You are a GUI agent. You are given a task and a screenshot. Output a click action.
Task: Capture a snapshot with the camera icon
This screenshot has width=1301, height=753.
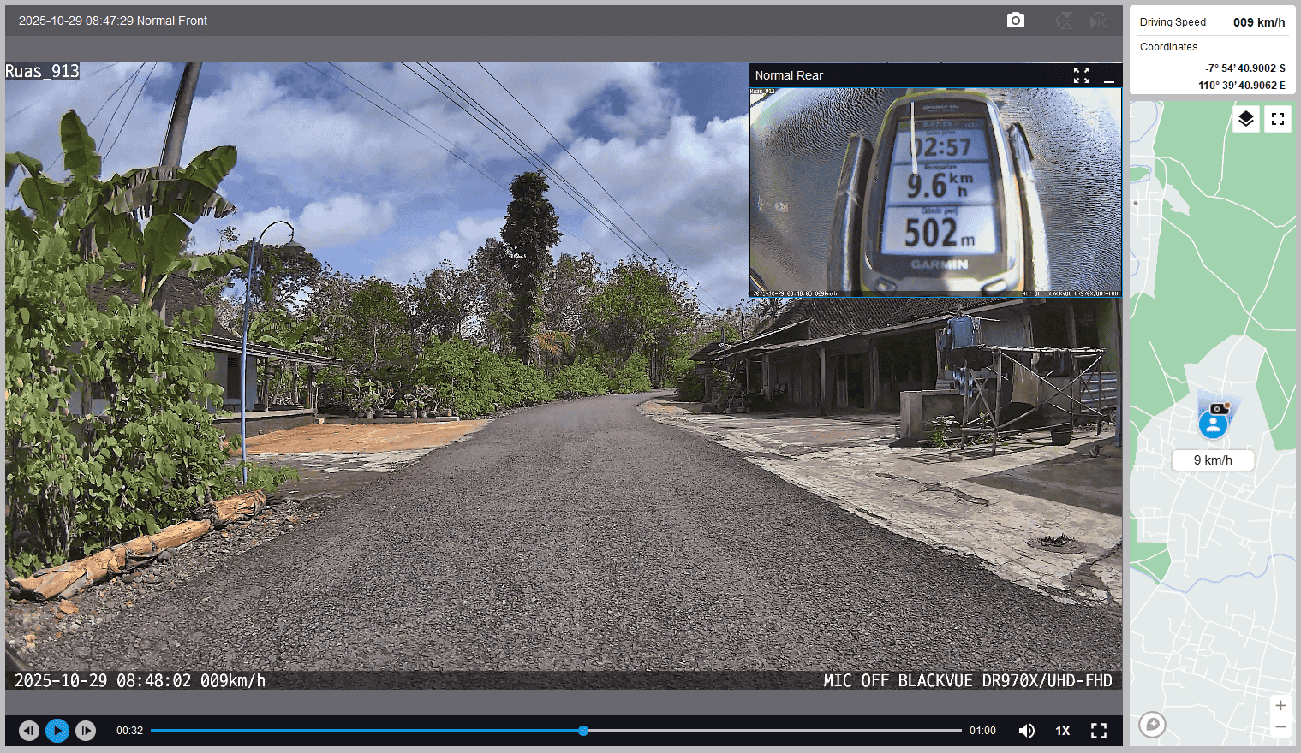click(1015, 21)
